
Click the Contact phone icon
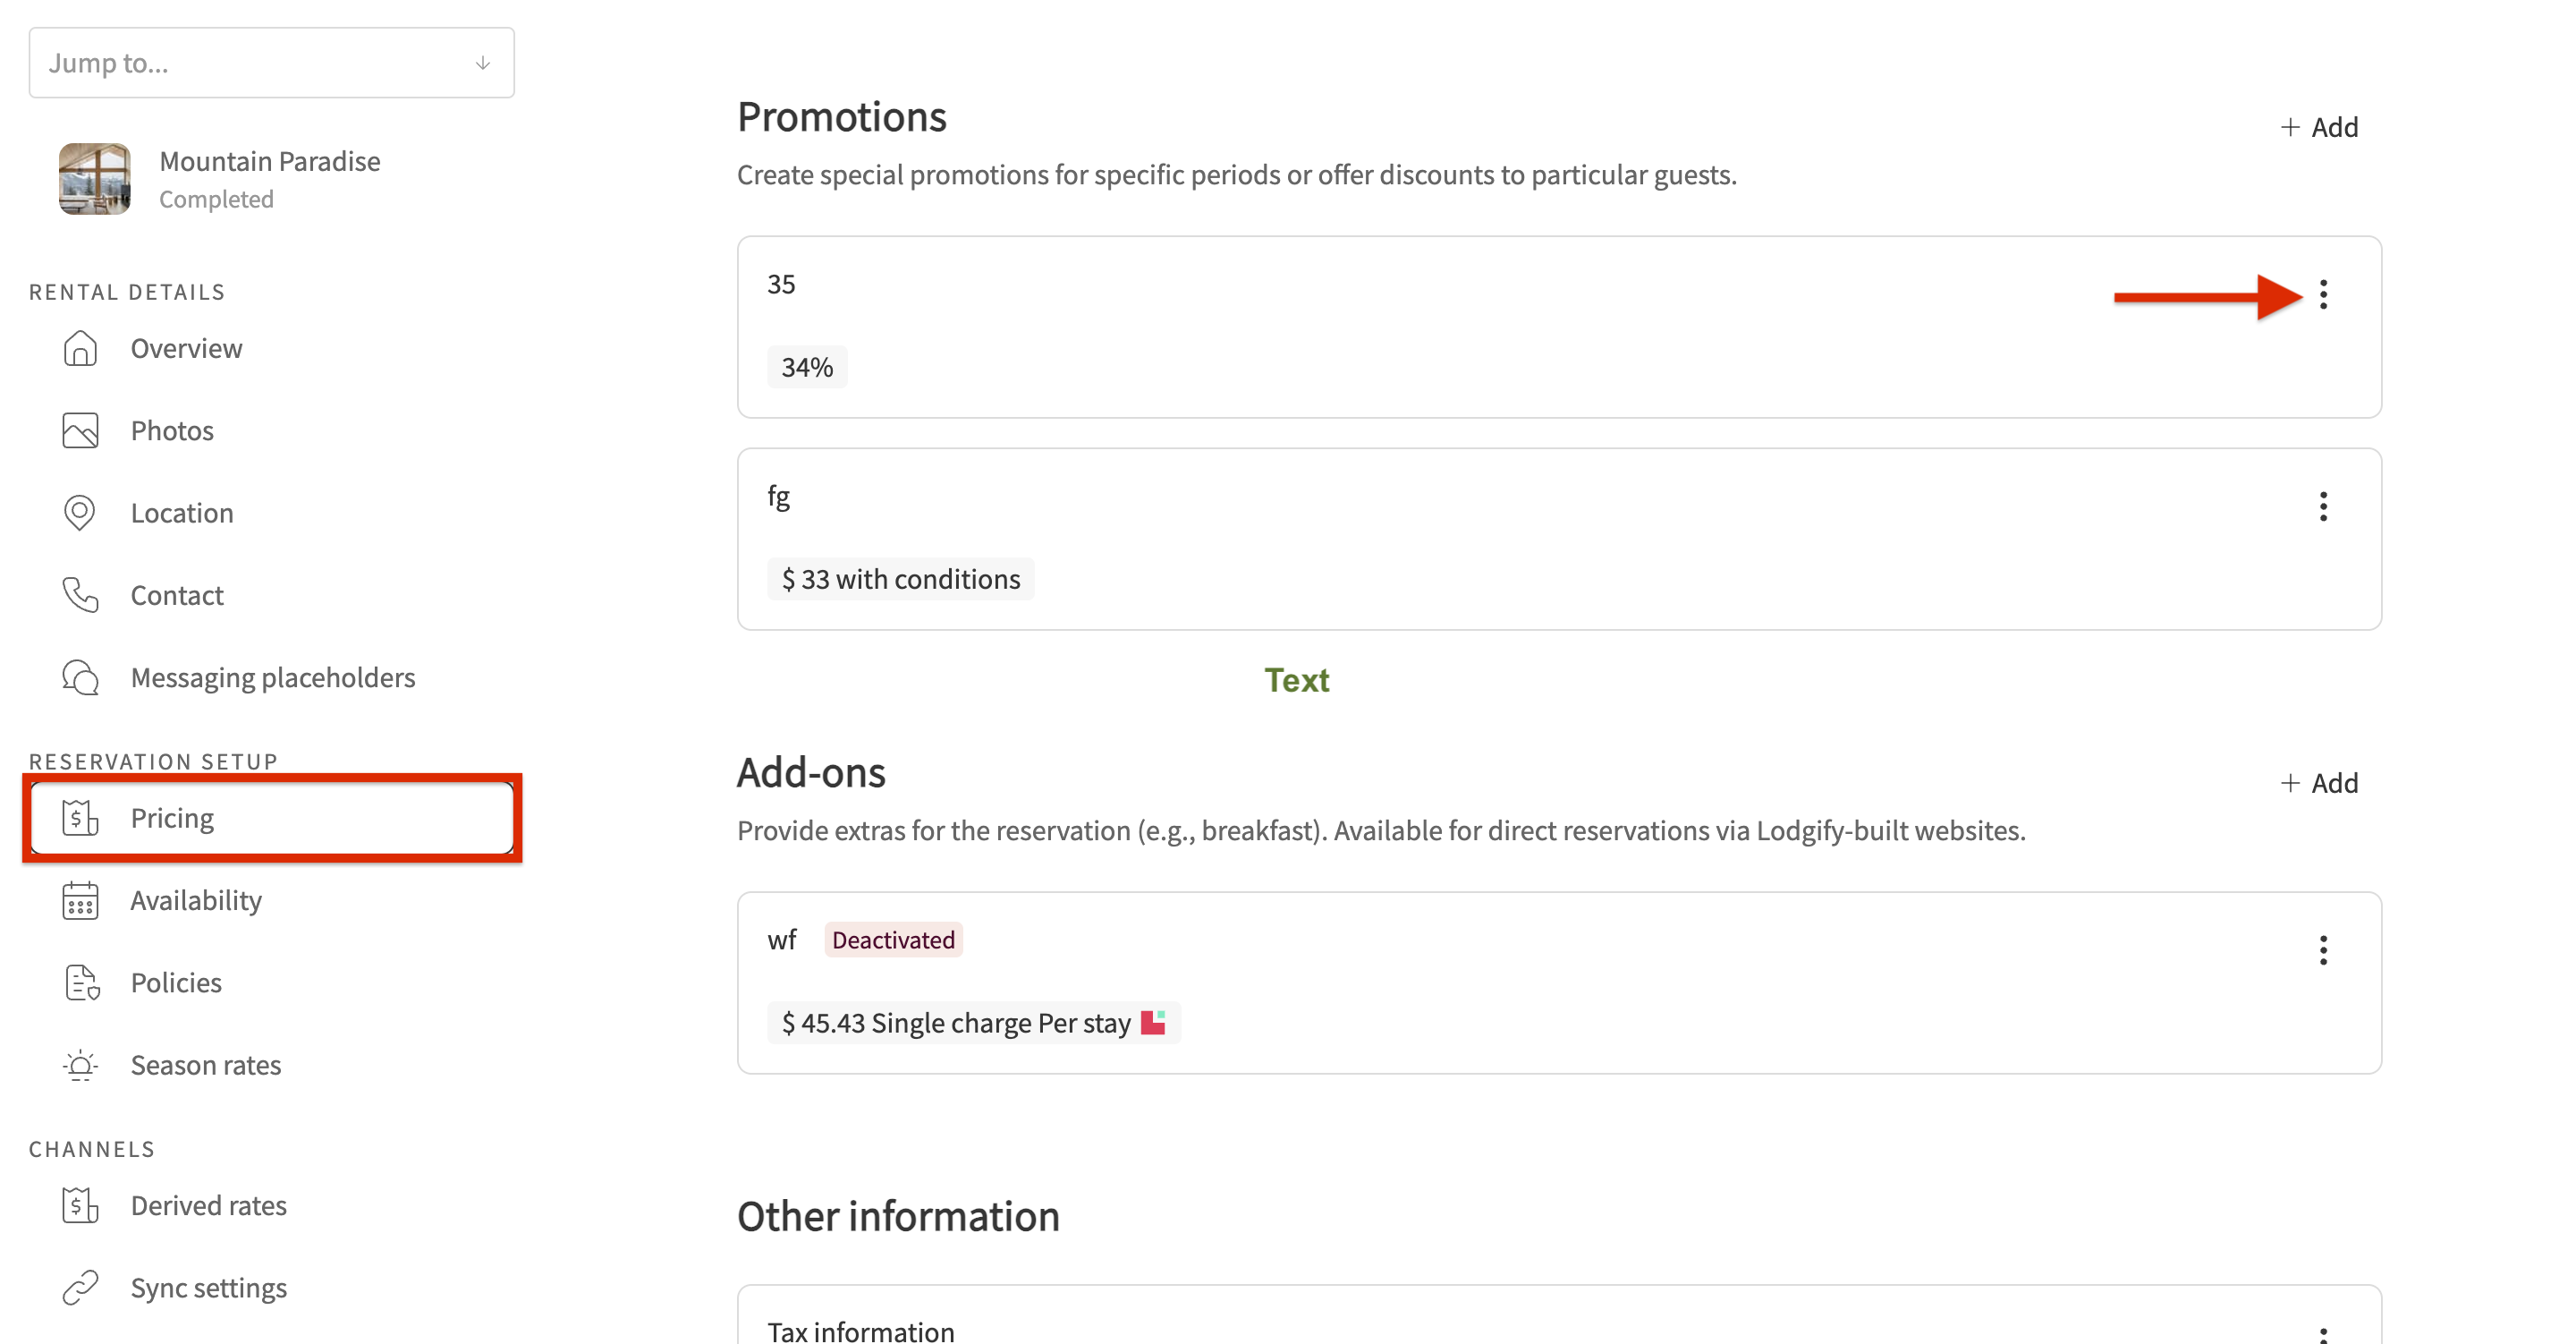pos(80,594)
